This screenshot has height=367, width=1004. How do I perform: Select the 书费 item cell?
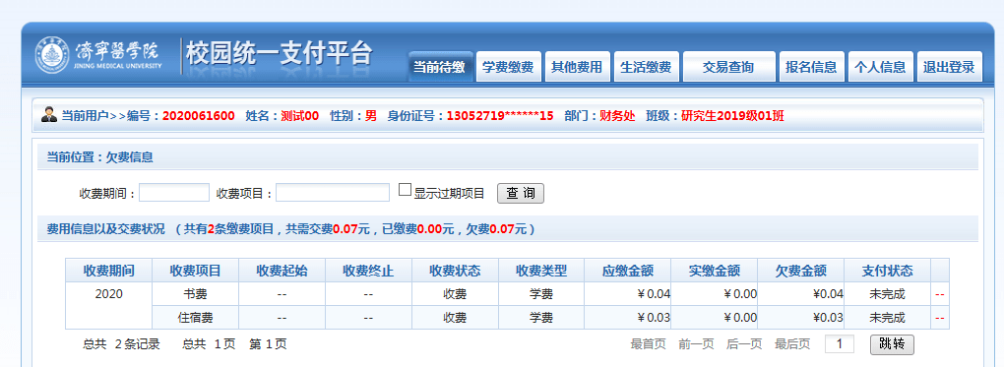(x=195, y=294)
